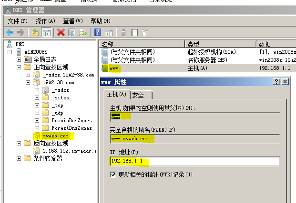This screenshot has height=203, width=296.
Task: Expand the _msdcs subfolder node
Action: [x=37, y=90]
